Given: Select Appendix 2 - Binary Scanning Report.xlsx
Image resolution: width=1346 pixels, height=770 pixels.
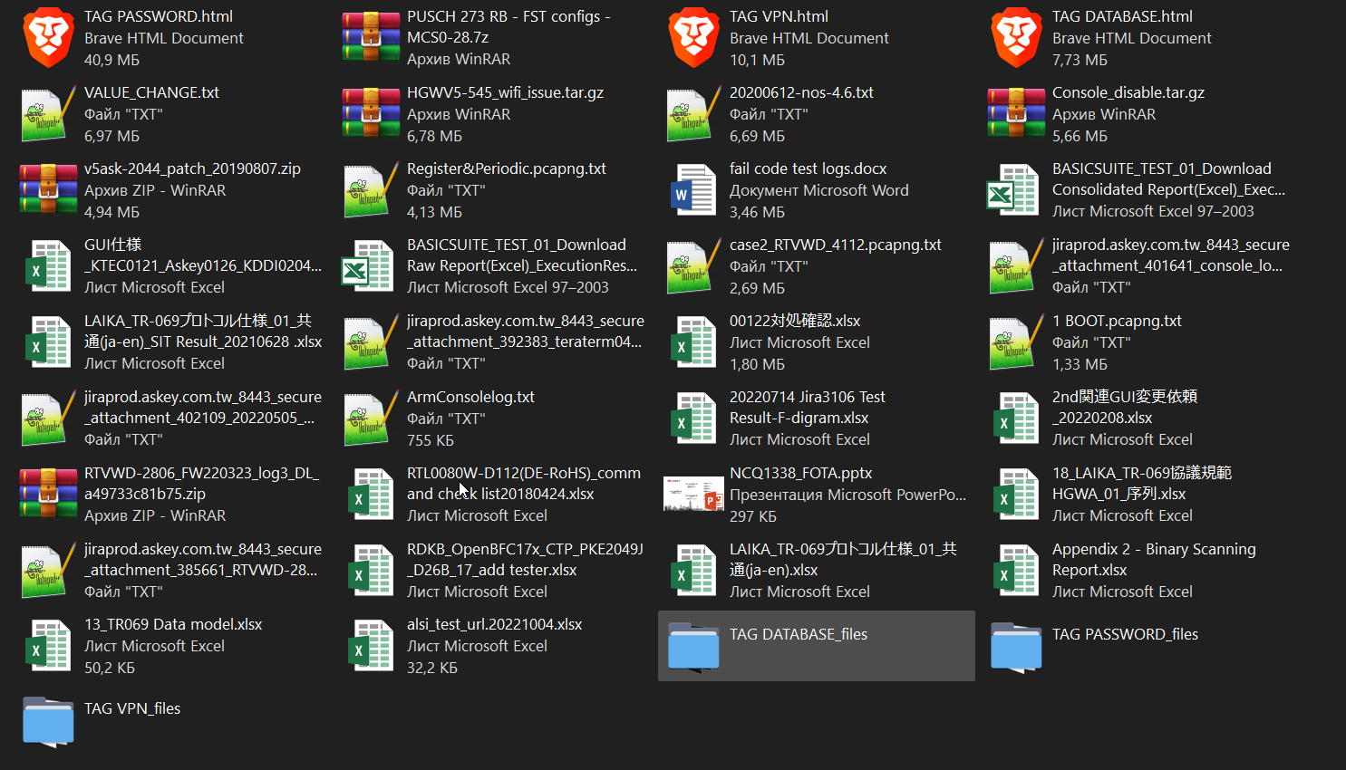Looking at the screenshot, I should coord(1153,559).
